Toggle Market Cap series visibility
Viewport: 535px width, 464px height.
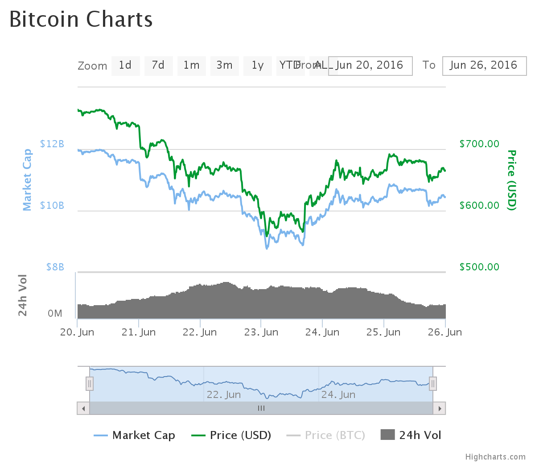pos(144,435)
